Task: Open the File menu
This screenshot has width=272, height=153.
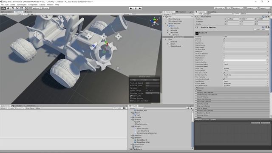Action: [x=2, y=5]
